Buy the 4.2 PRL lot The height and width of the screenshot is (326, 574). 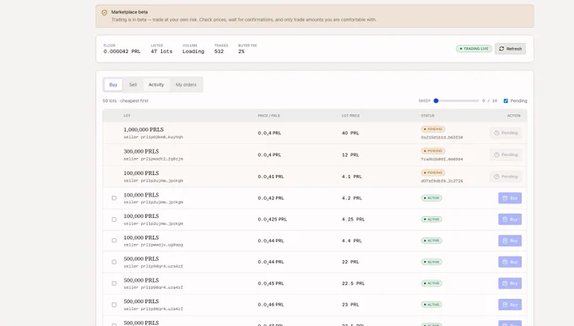[x=510, y=198]
